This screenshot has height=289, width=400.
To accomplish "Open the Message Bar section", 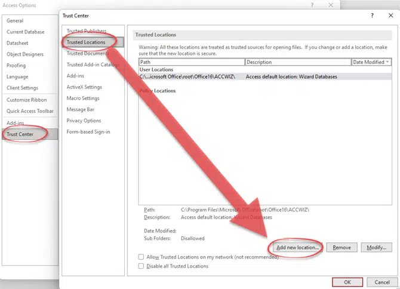I will 81,109.
